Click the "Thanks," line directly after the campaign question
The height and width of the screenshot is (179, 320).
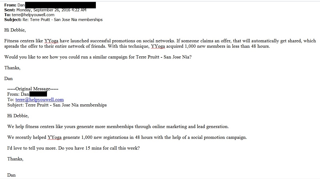[12, 68]
